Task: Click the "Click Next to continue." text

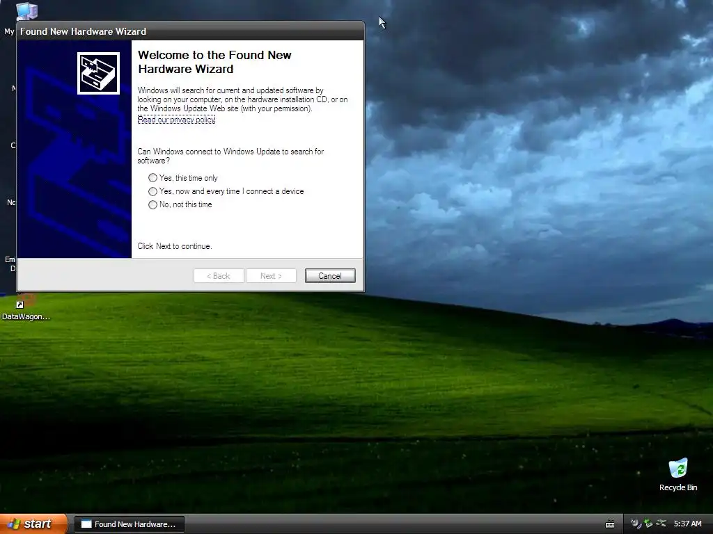Action: 175,246
